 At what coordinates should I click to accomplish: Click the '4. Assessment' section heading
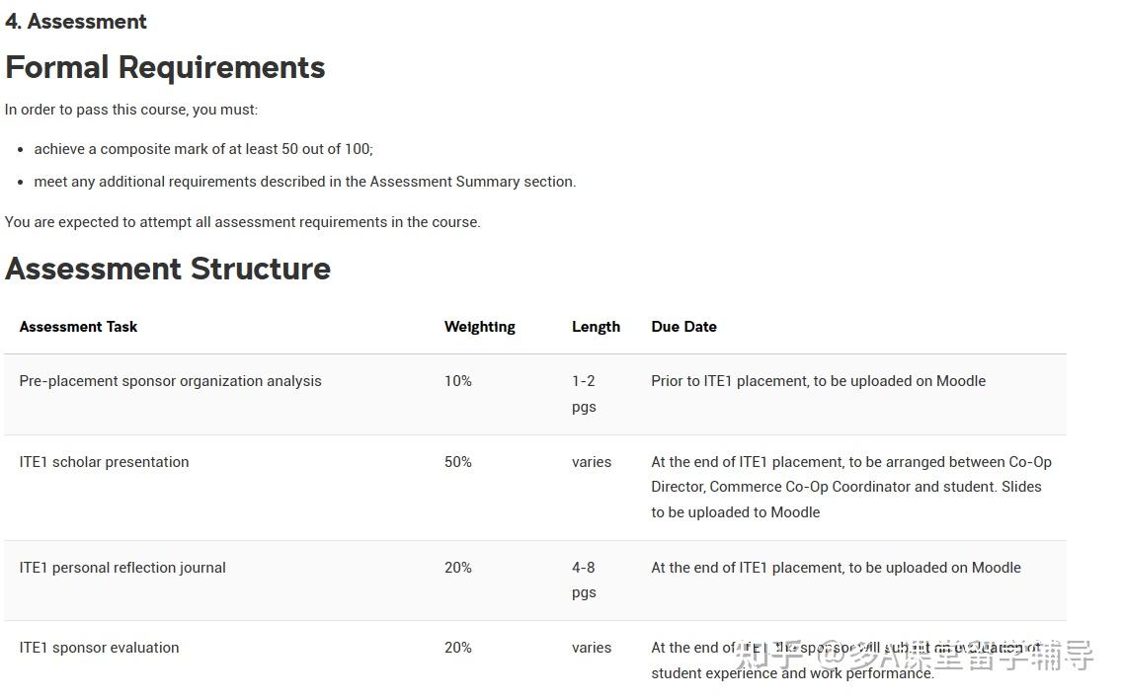[x=76, y=22]
